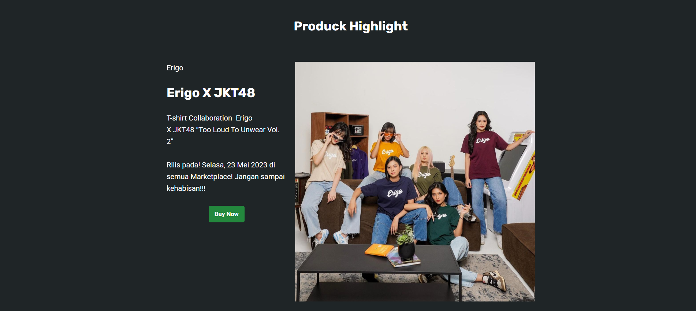Screen dimensions: 696x311
Task: Click the Produck Highlight heading
Action: pyautogui.click(x=351, y=26)
